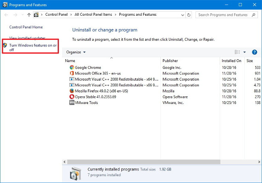Click the Microsoft Office 365 icon
Screen dimensions: 262x183
[x=72, y=73]
